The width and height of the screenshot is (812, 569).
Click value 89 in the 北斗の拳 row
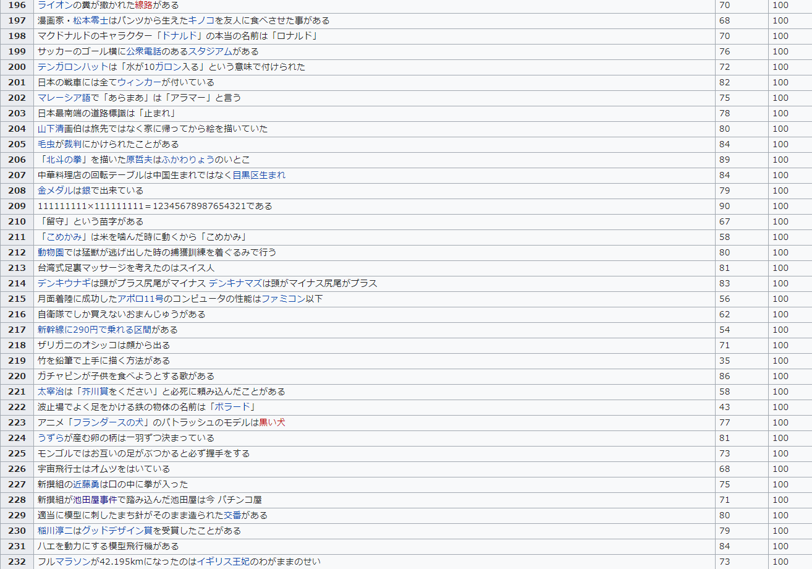click(x=724, y=160)
